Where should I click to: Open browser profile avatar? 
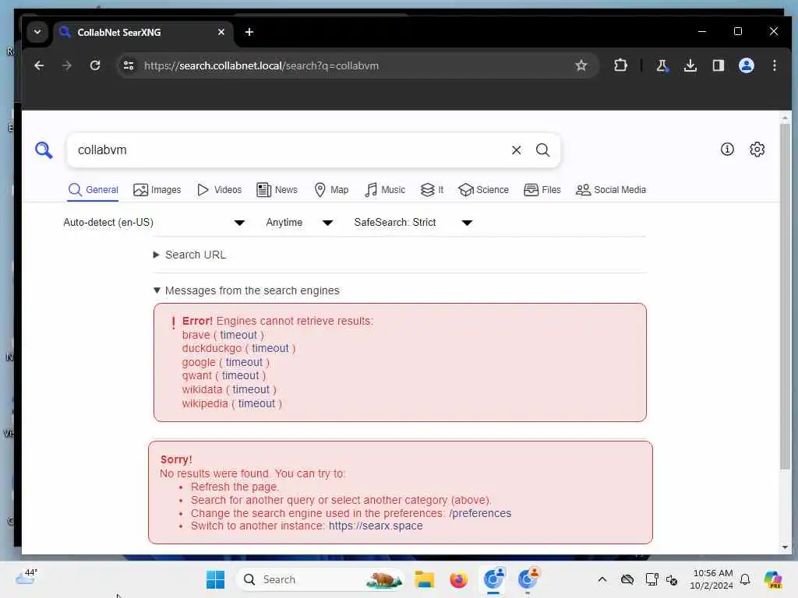tap(746, 65)
